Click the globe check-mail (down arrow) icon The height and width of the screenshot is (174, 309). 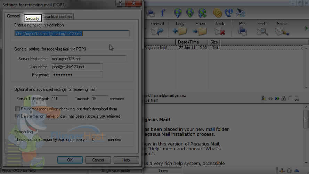point(190,13)
